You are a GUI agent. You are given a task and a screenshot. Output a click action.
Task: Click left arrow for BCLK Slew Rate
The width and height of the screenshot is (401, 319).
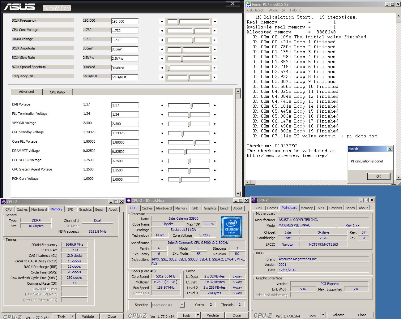click(162, 59)
